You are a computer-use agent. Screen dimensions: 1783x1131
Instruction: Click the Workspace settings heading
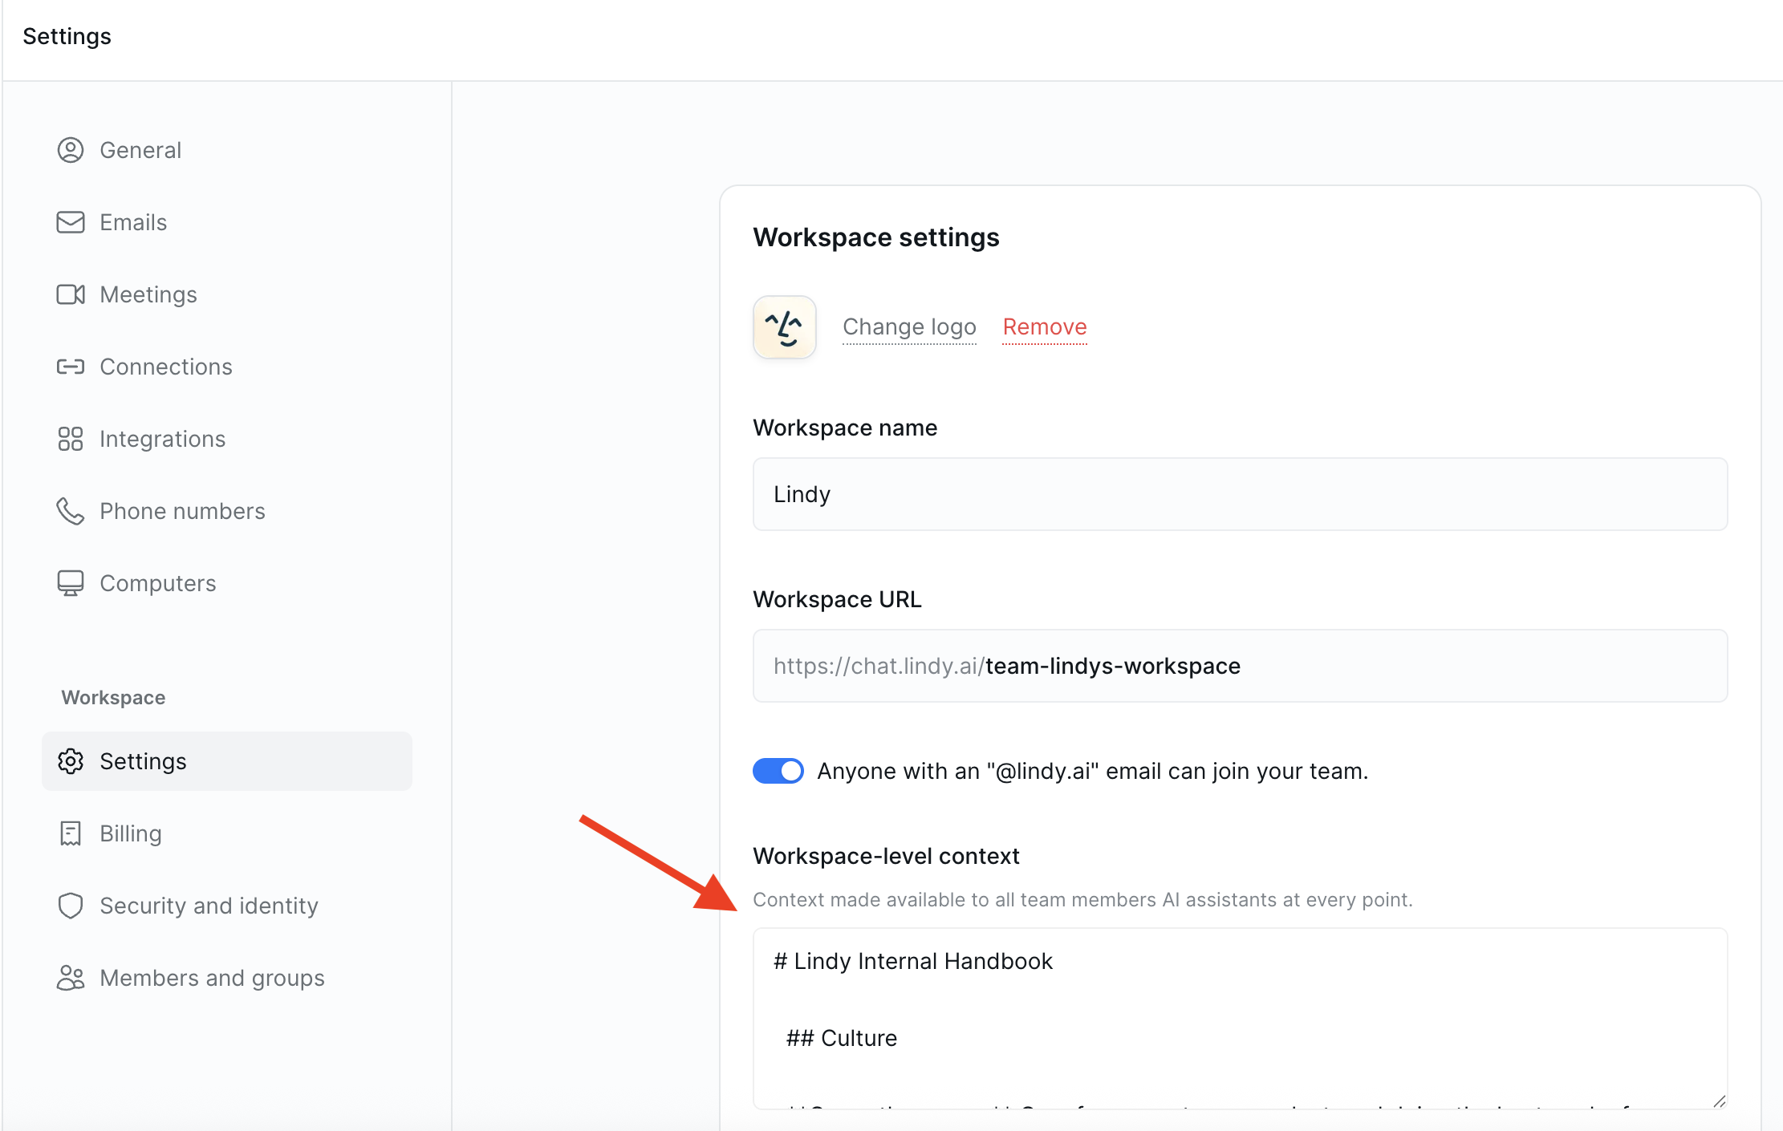point(876,237)
